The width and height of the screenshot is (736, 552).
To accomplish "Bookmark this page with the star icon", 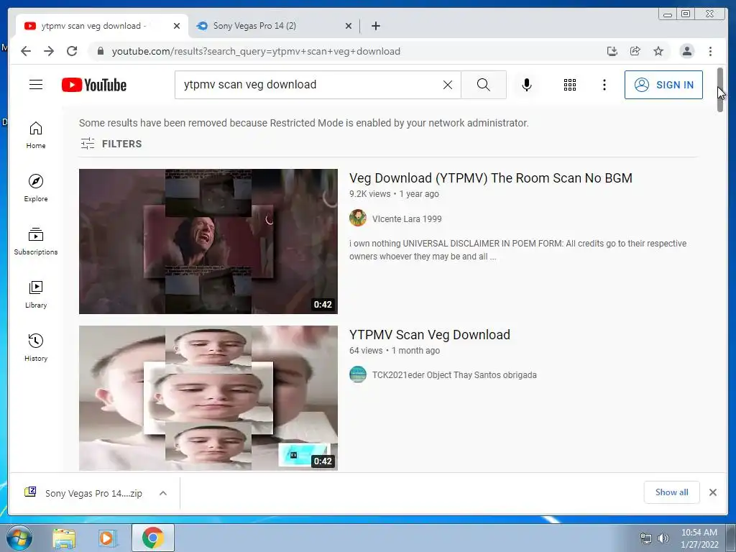I will [x=658, y=51].
